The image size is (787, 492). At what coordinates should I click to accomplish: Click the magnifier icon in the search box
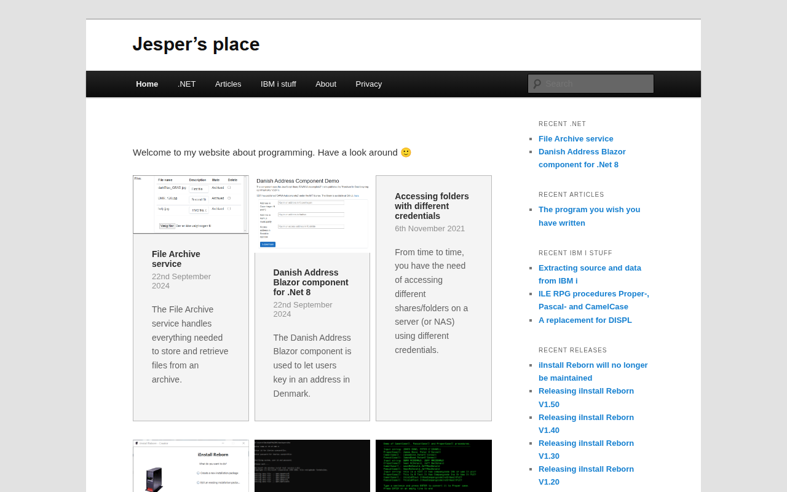coord(537,84)
